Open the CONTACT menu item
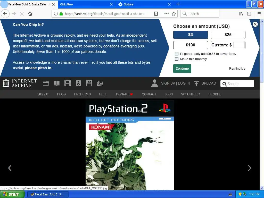264x198 pixels. (149, 94)
